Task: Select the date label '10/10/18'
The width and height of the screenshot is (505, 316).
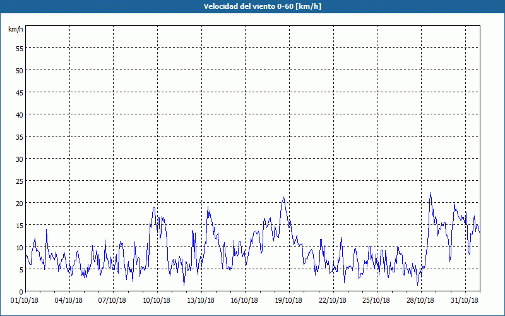Action: 157,301
